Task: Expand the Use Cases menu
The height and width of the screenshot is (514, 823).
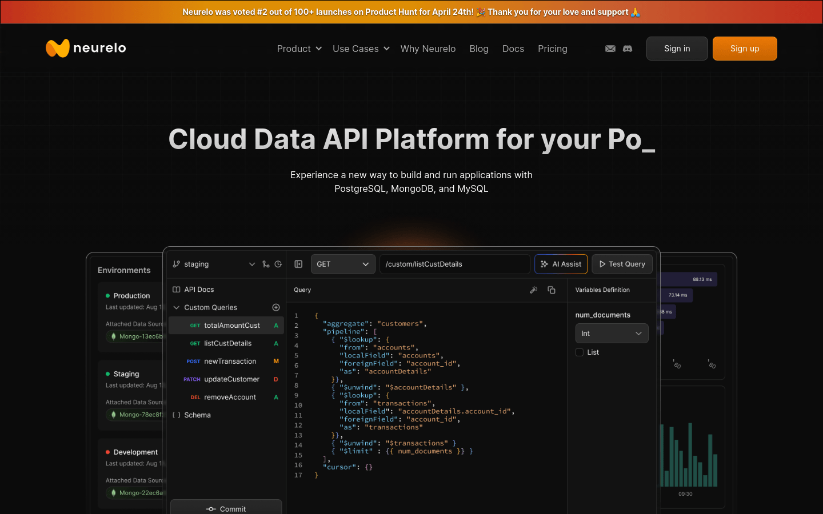Action: (x=361, y=49)
